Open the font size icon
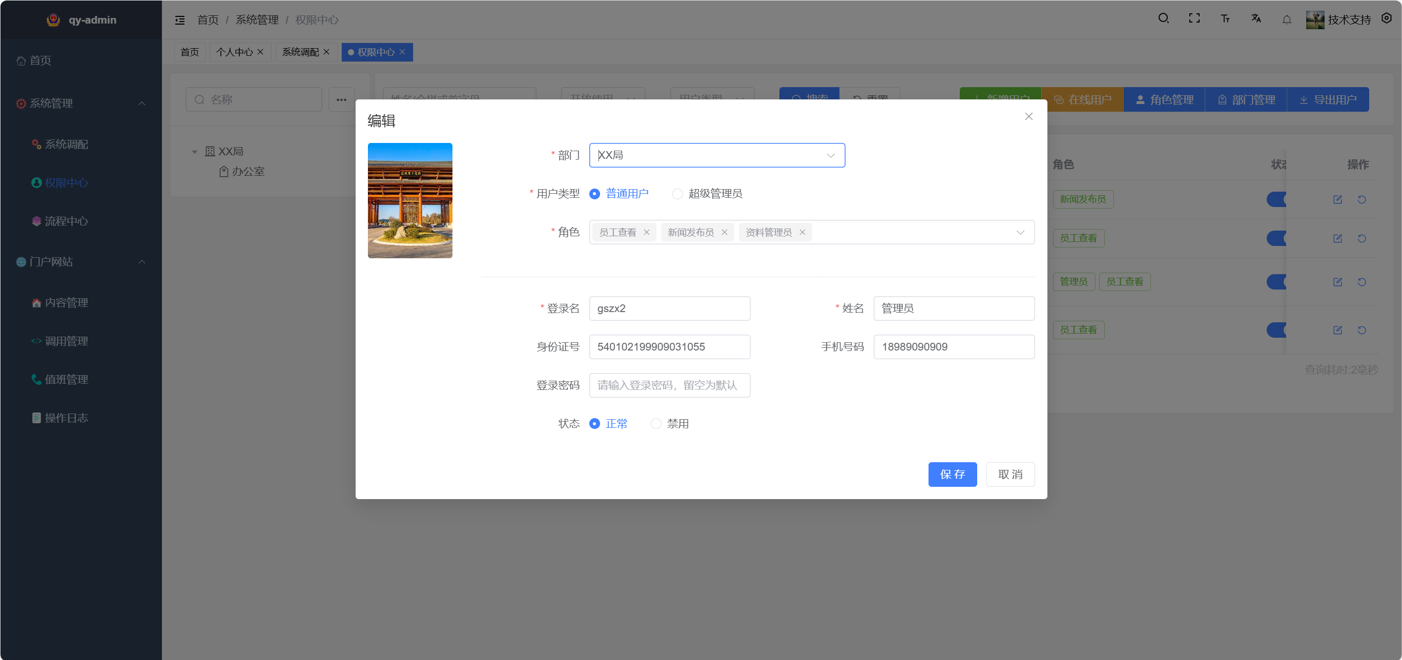1402x660 pixels. pyautogui.click(x=1225, y=19)
